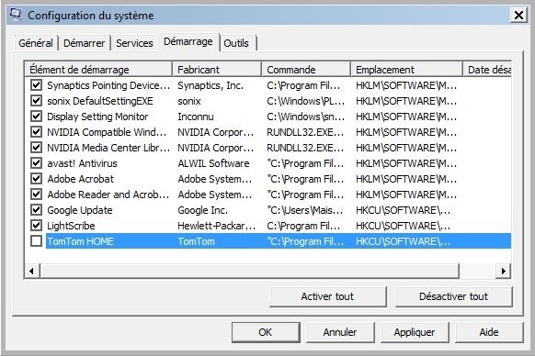Click the Commande column header
535x356 pixels.
point(306,70)
